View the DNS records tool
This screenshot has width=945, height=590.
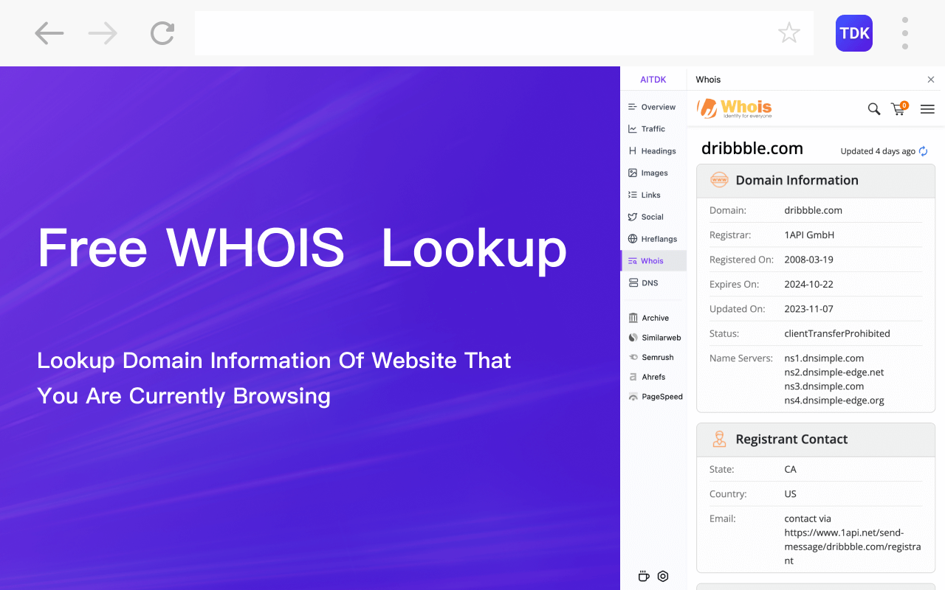(647, 282)
